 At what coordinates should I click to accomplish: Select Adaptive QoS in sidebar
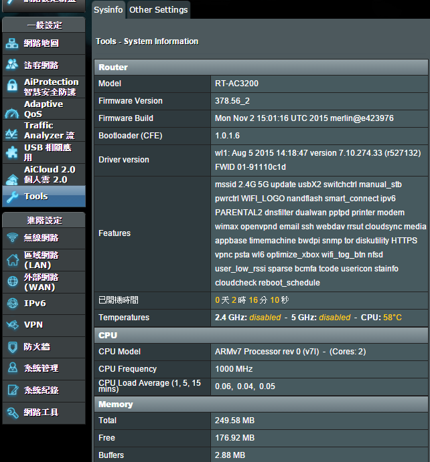point(44,109)
